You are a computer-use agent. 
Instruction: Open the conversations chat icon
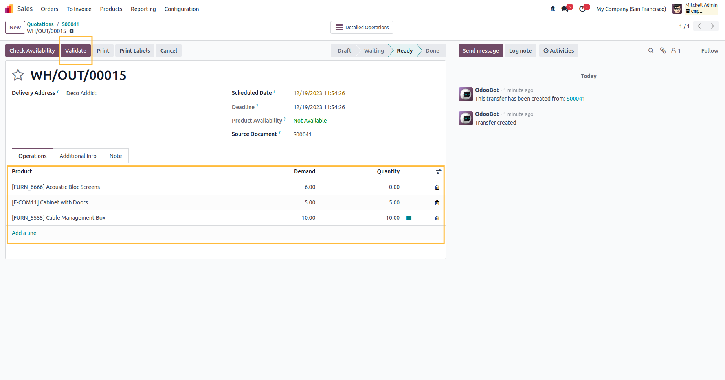pos(565,9)
